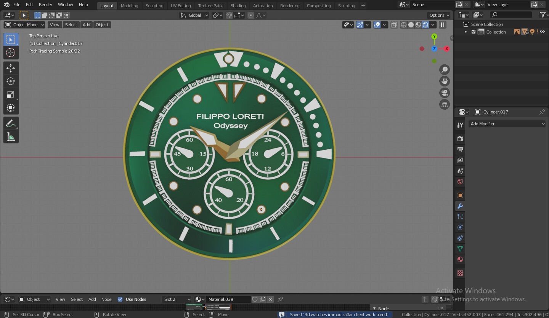
Task: Open Scene Properties tab
Action: [460, 171]
